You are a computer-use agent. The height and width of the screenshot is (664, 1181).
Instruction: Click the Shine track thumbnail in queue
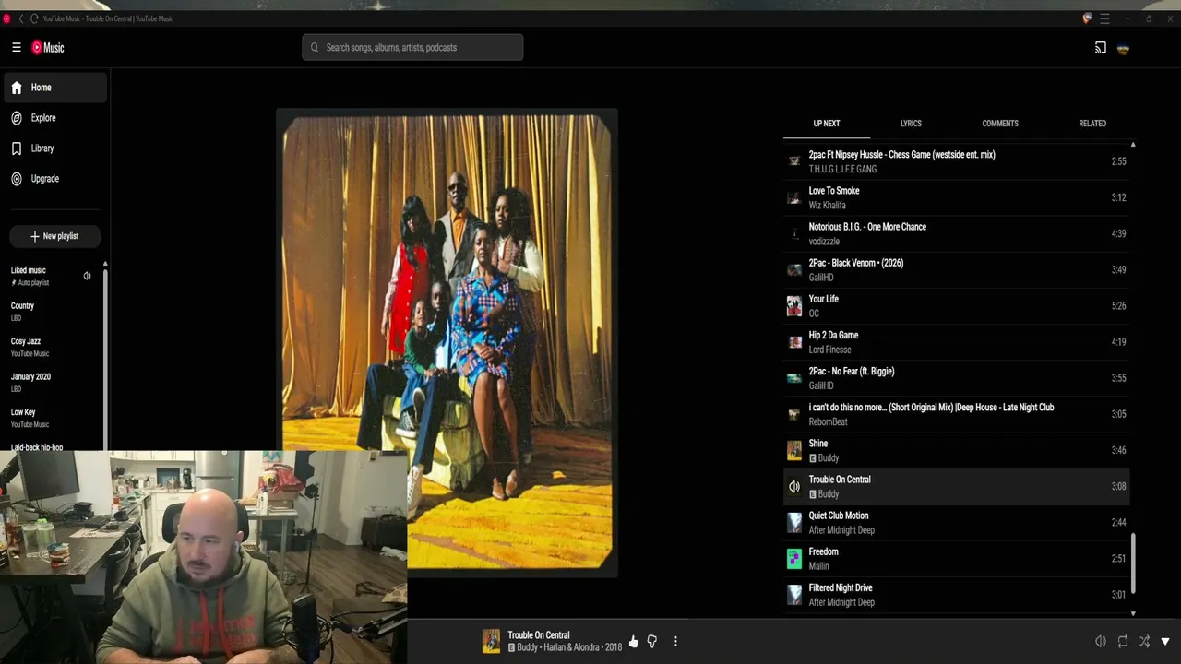point(793,451)
